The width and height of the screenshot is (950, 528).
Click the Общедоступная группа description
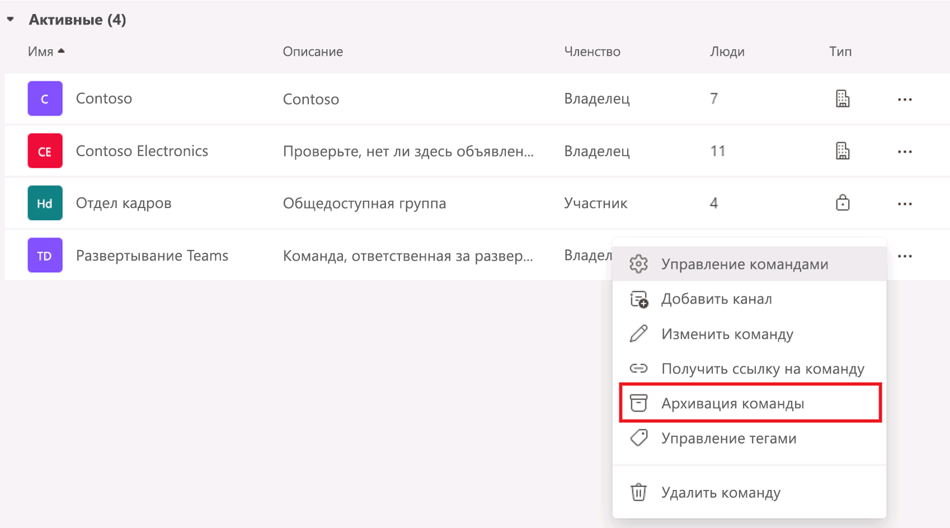coord(364,203)
